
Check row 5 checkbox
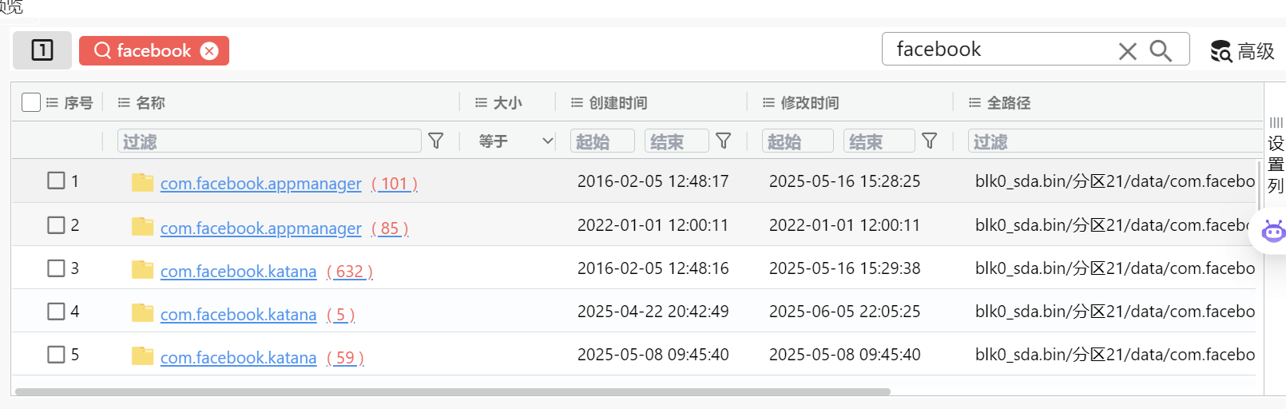(56, 355)
